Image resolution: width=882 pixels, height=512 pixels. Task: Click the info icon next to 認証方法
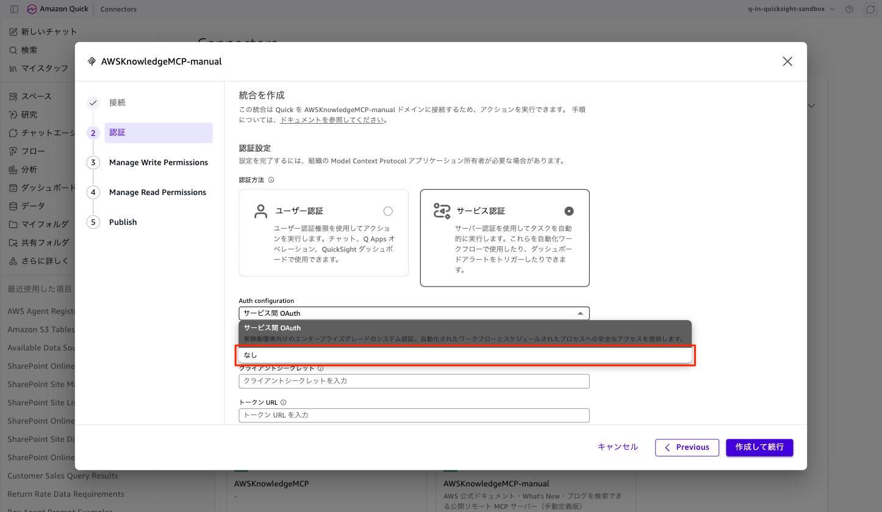[x=271, y=180]
